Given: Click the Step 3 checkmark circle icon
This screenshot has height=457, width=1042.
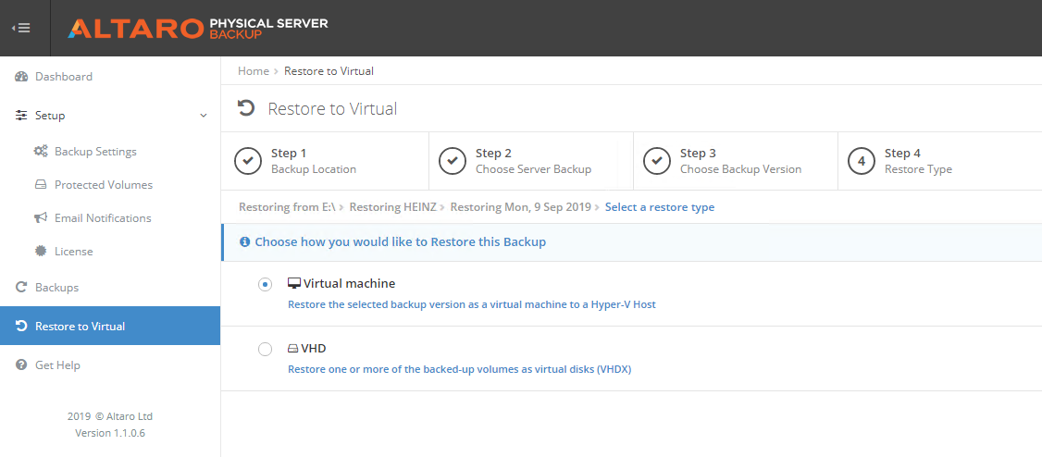Looking at the screenshot, I should pyautogui.click(x=656, y=161).
